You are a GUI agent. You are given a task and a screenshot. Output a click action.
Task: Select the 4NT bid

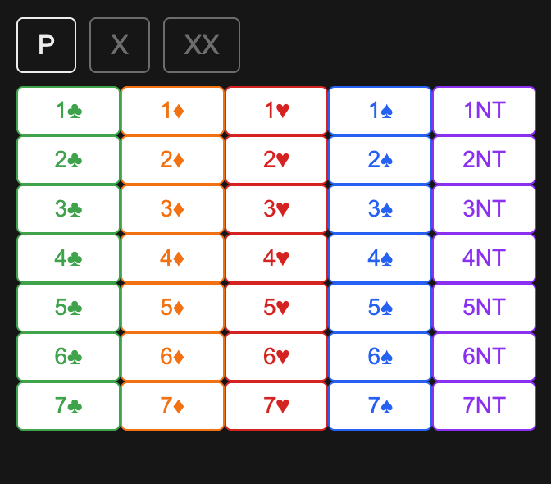pyautogui.click(x=484, y=258)
